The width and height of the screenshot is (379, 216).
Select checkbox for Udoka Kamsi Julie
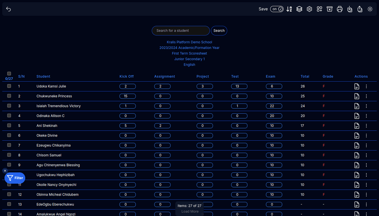tap(9, 86)
